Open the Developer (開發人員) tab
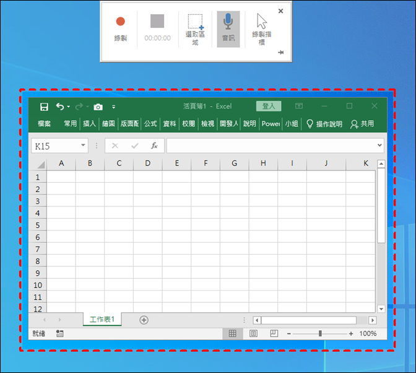 pos(228,123)
